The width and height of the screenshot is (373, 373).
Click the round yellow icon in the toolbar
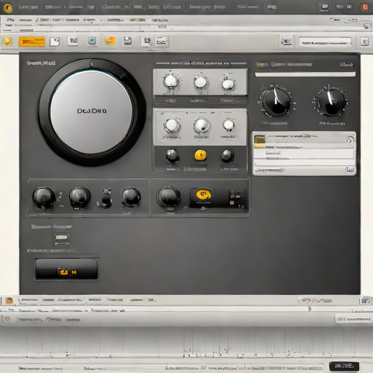point(7,41)
